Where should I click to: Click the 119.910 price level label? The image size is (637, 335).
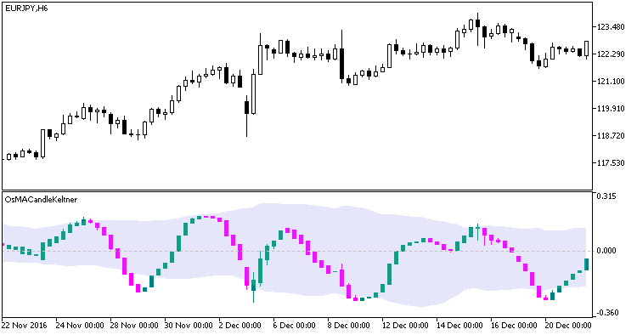[x=611, y=109]
